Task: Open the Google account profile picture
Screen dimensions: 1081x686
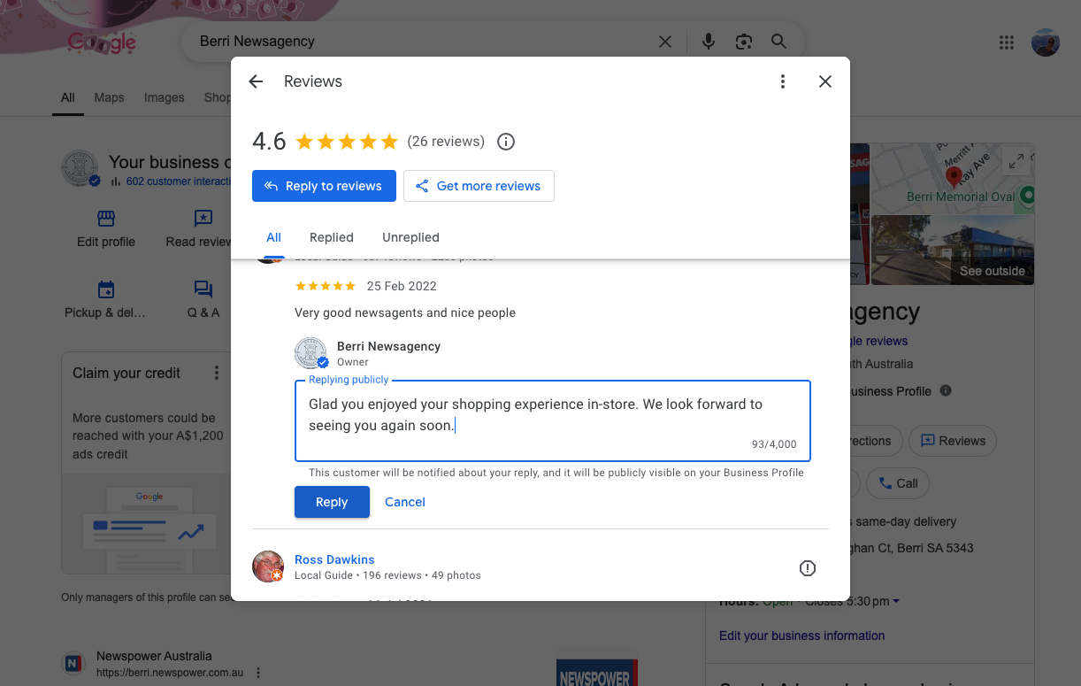Action: (1046, 42)
